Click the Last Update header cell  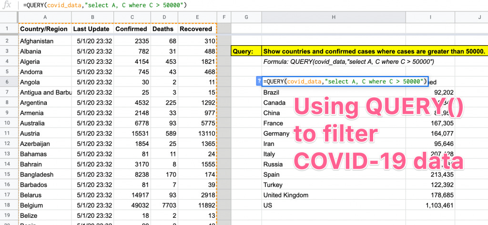pos(92,29)
